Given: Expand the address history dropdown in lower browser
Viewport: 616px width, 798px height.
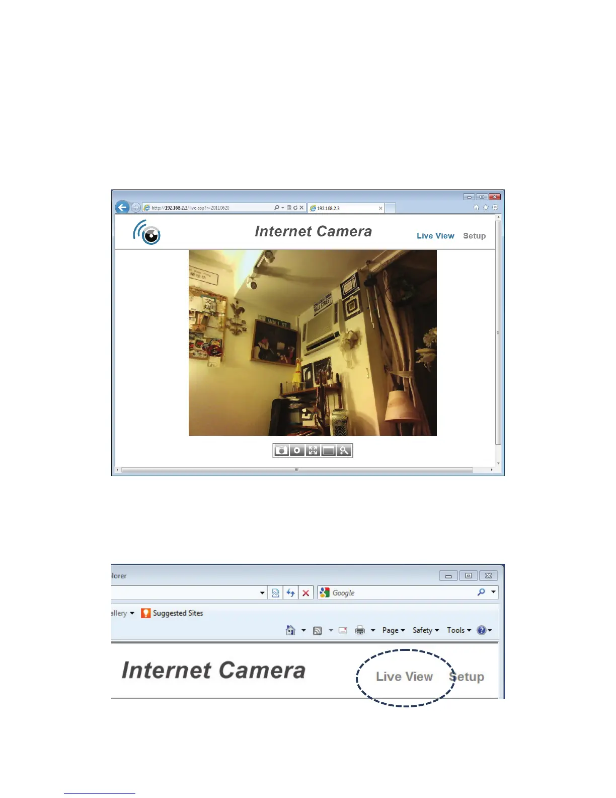Looking at the screenshot, I should pyautogui.click(x=262, y=593).
